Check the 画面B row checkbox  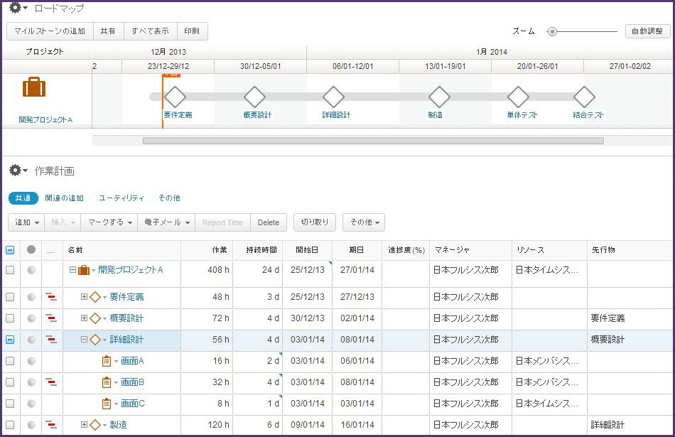click(10, 382)
